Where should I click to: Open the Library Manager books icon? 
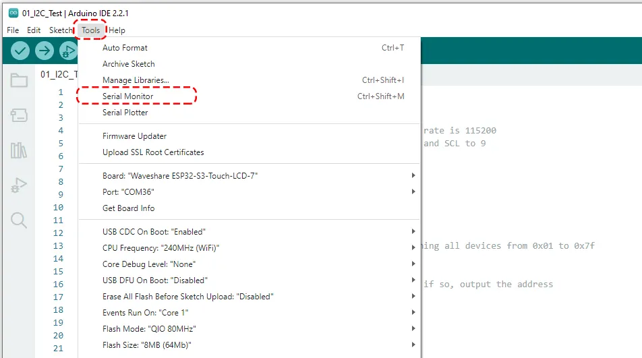(x=19, y=150)
